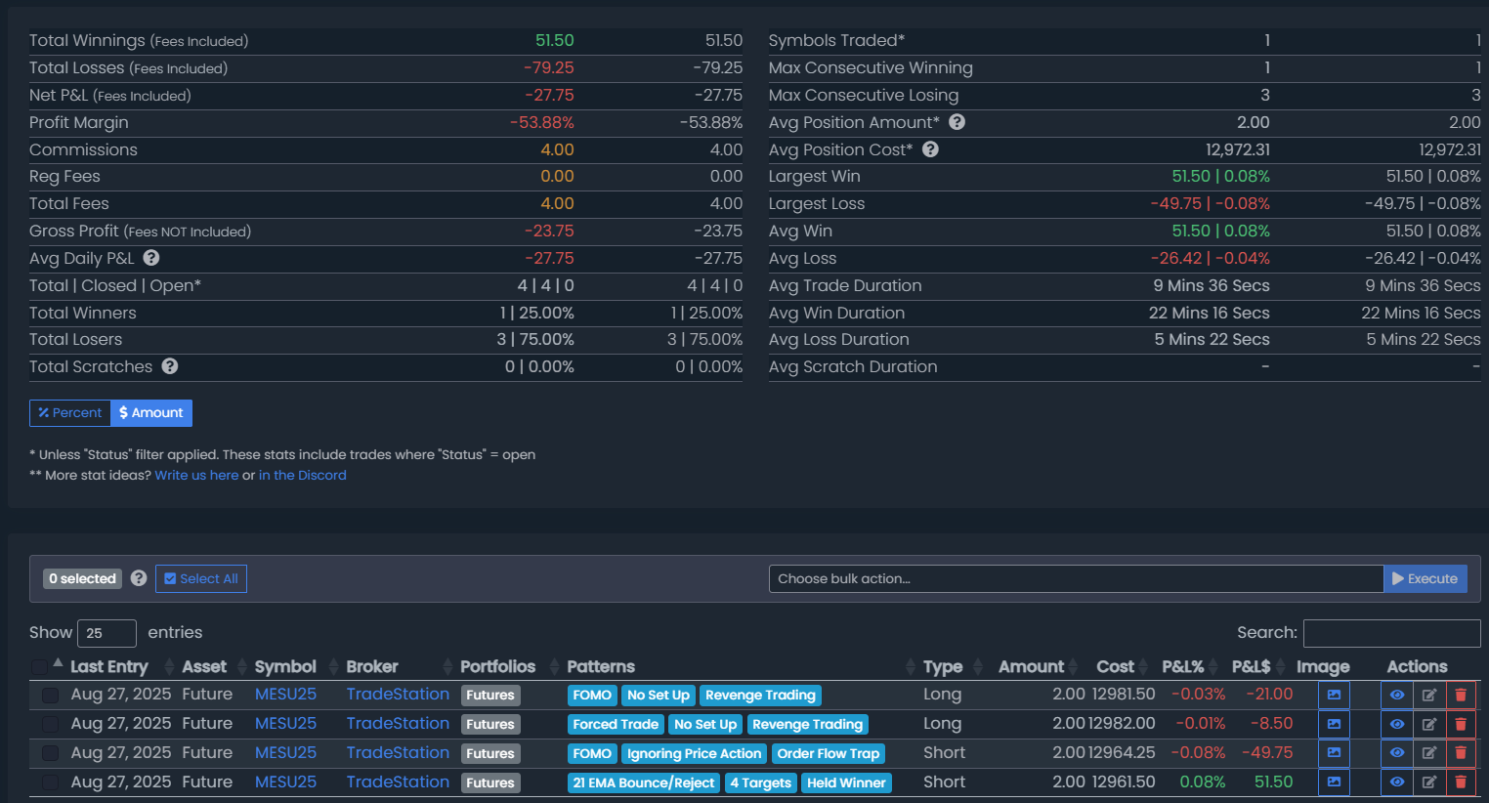The image size is (1489, 803).
Task: Switch stats to Amount view
Action: tap(151, 413)
